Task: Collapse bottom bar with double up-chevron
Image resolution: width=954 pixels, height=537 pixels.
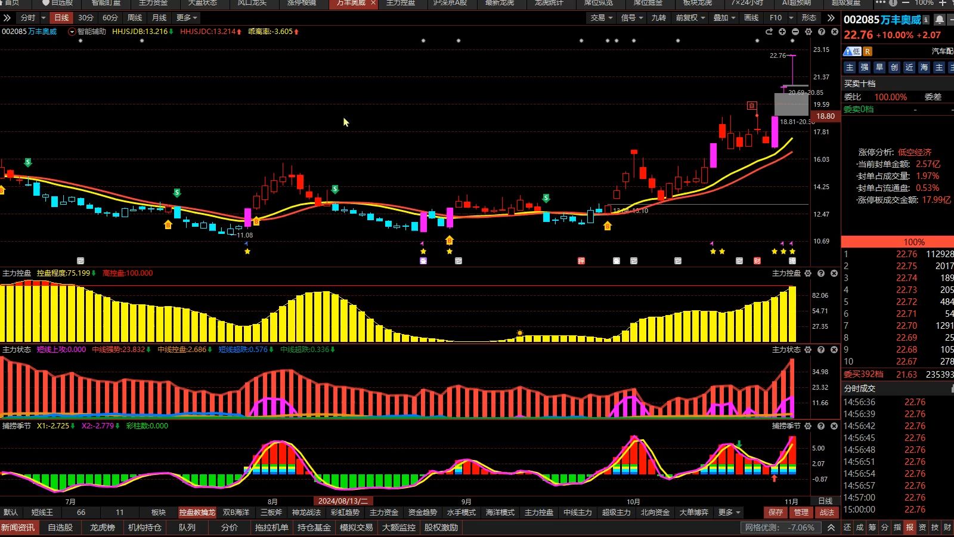Action: (x=831, y=528)
